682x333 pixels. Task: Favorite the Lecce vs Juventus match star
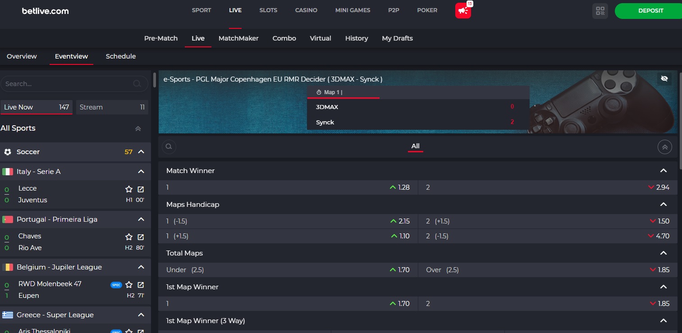point(129,189)
